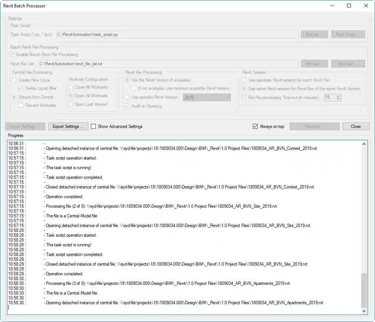Screen dimensions: 375x322
Task: Click the Export Settings button
Action: 68,126
